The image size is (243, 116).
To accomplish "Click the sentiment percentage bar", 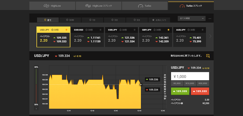I will pyautogui.click(x=36, y=86).
